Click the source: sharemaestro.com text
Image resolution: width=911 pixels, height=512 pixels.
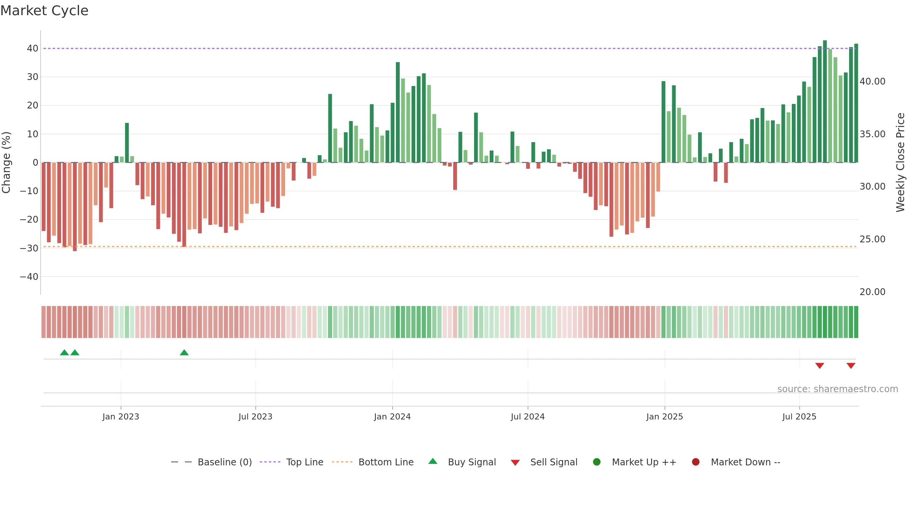(838, 389)
